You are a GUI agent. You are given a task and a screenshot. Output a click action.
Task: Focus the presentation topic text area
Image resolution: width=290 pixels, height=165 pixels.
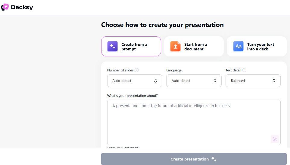point(194,122)
